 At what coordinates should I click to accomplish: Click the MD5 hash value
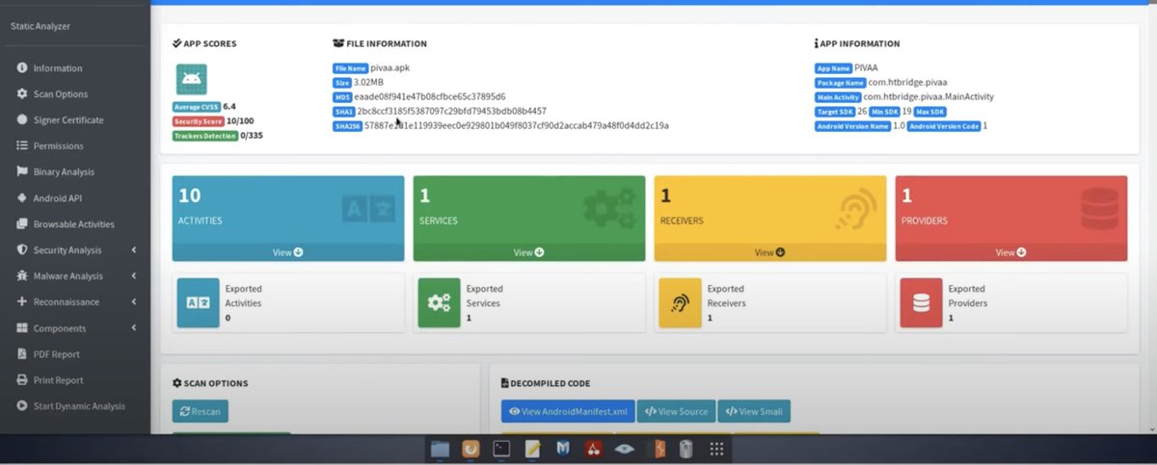tap(430, 97)
